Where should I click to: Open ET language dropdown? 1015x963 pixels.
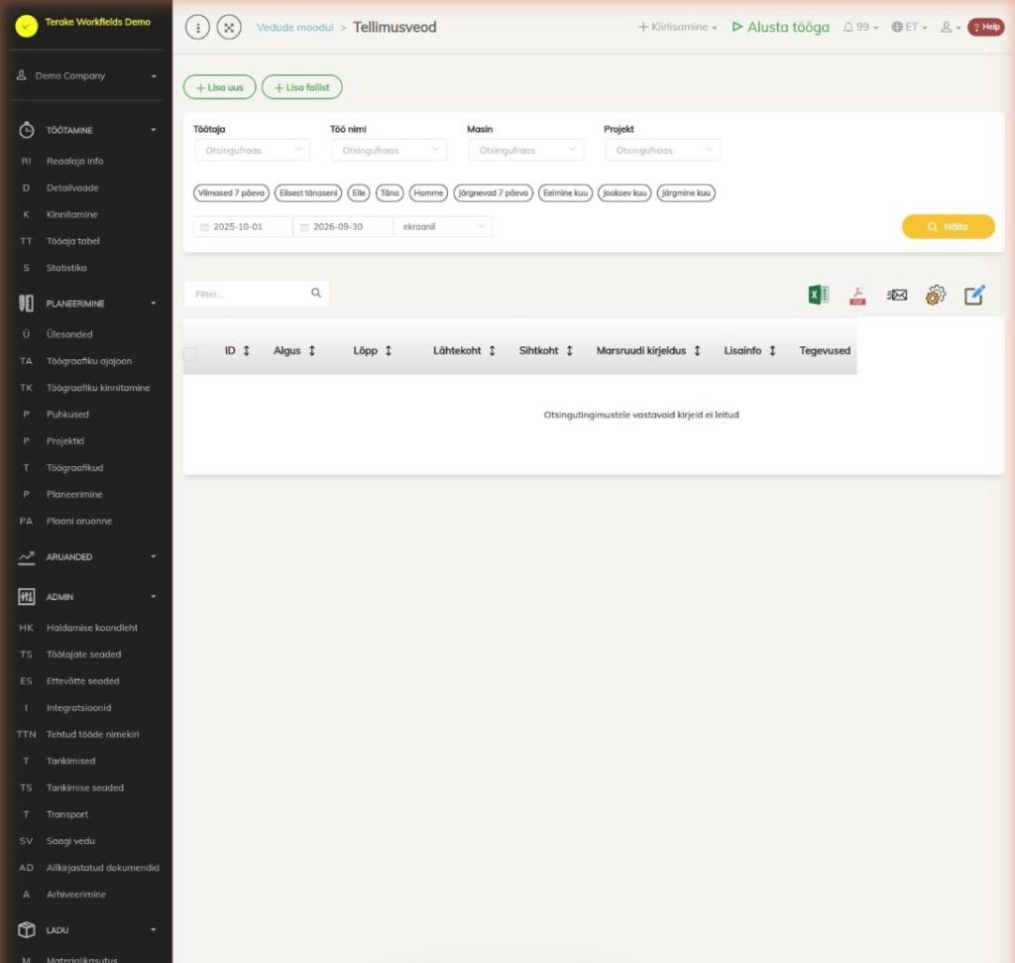pyautogui.click(x=909, y=27)
